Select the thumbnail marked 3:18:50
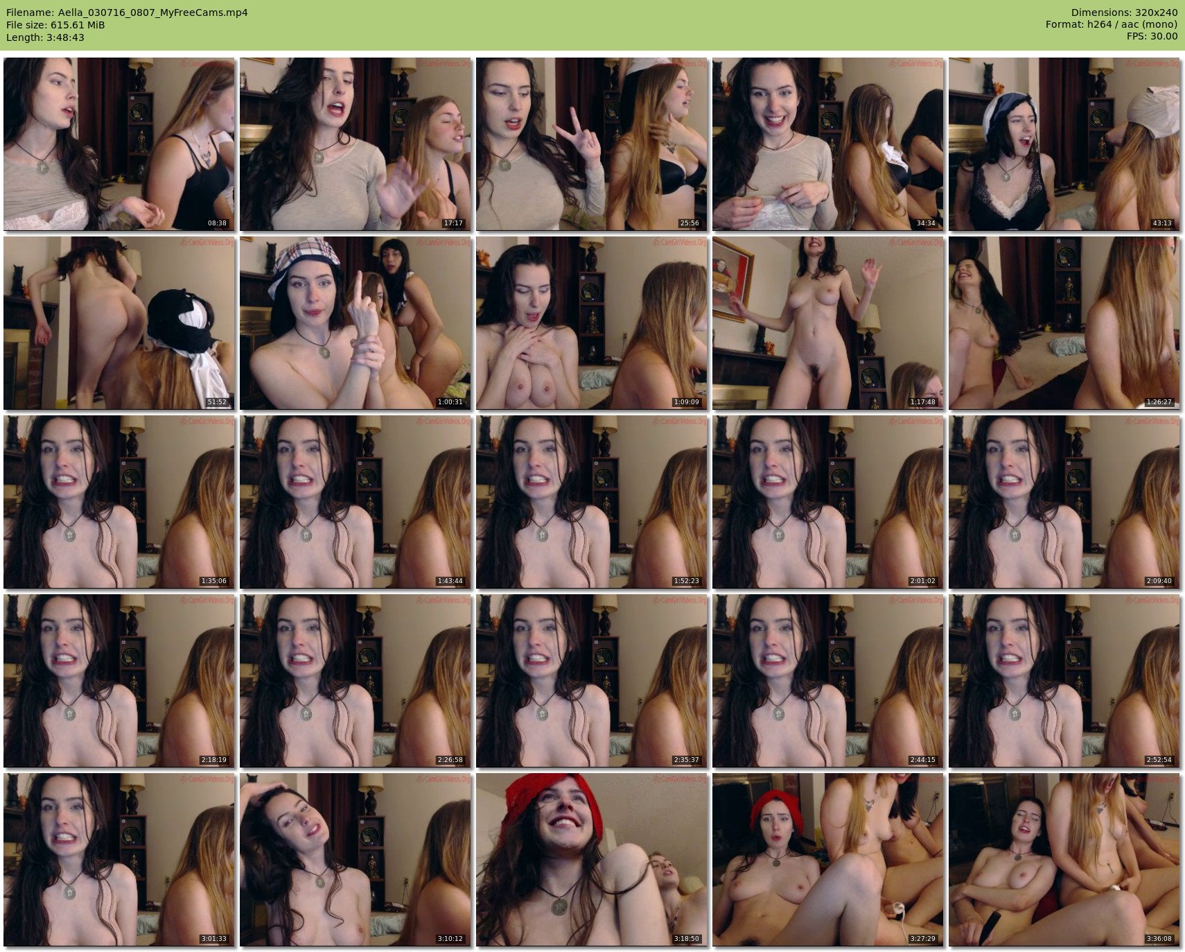The image size is (1185, 952). 592,860
